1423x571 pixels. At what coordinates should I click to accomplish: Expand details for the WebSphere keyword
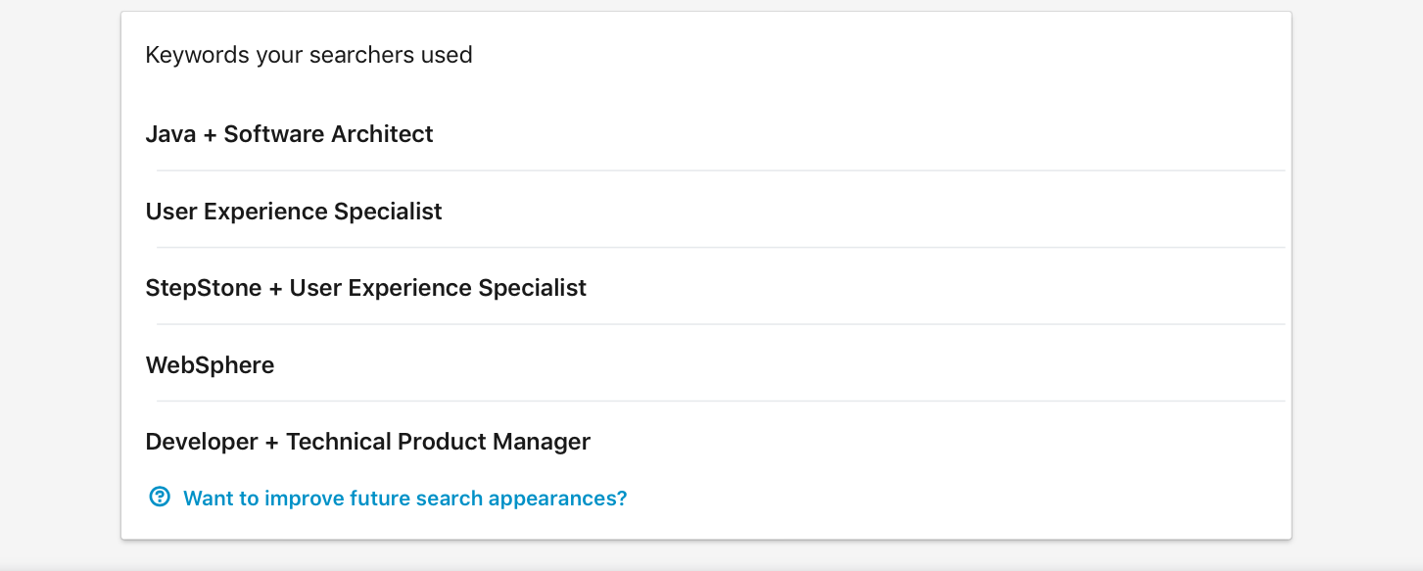(210, 364)
